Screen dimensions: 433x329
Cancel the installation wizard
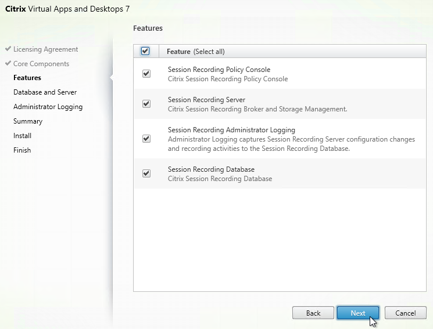tap(405, 313)
